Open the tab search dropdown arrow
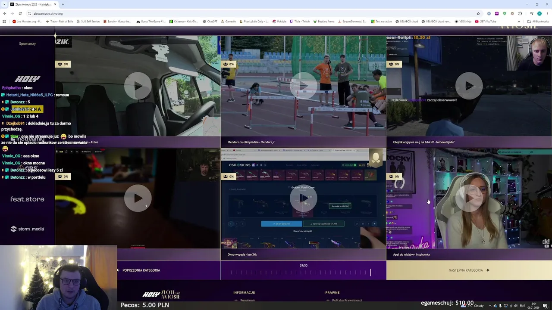 pos(4,4)
